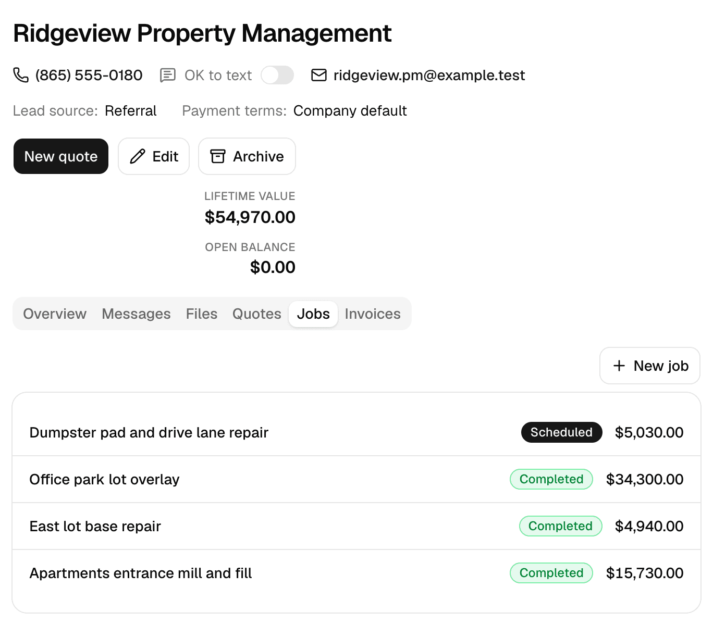713x625 pixels.
Task: Click the open balance $0.00
Action: 273,267
